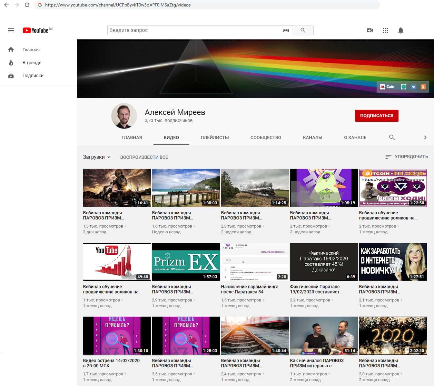Reload the page in browser

pos(27,5)
